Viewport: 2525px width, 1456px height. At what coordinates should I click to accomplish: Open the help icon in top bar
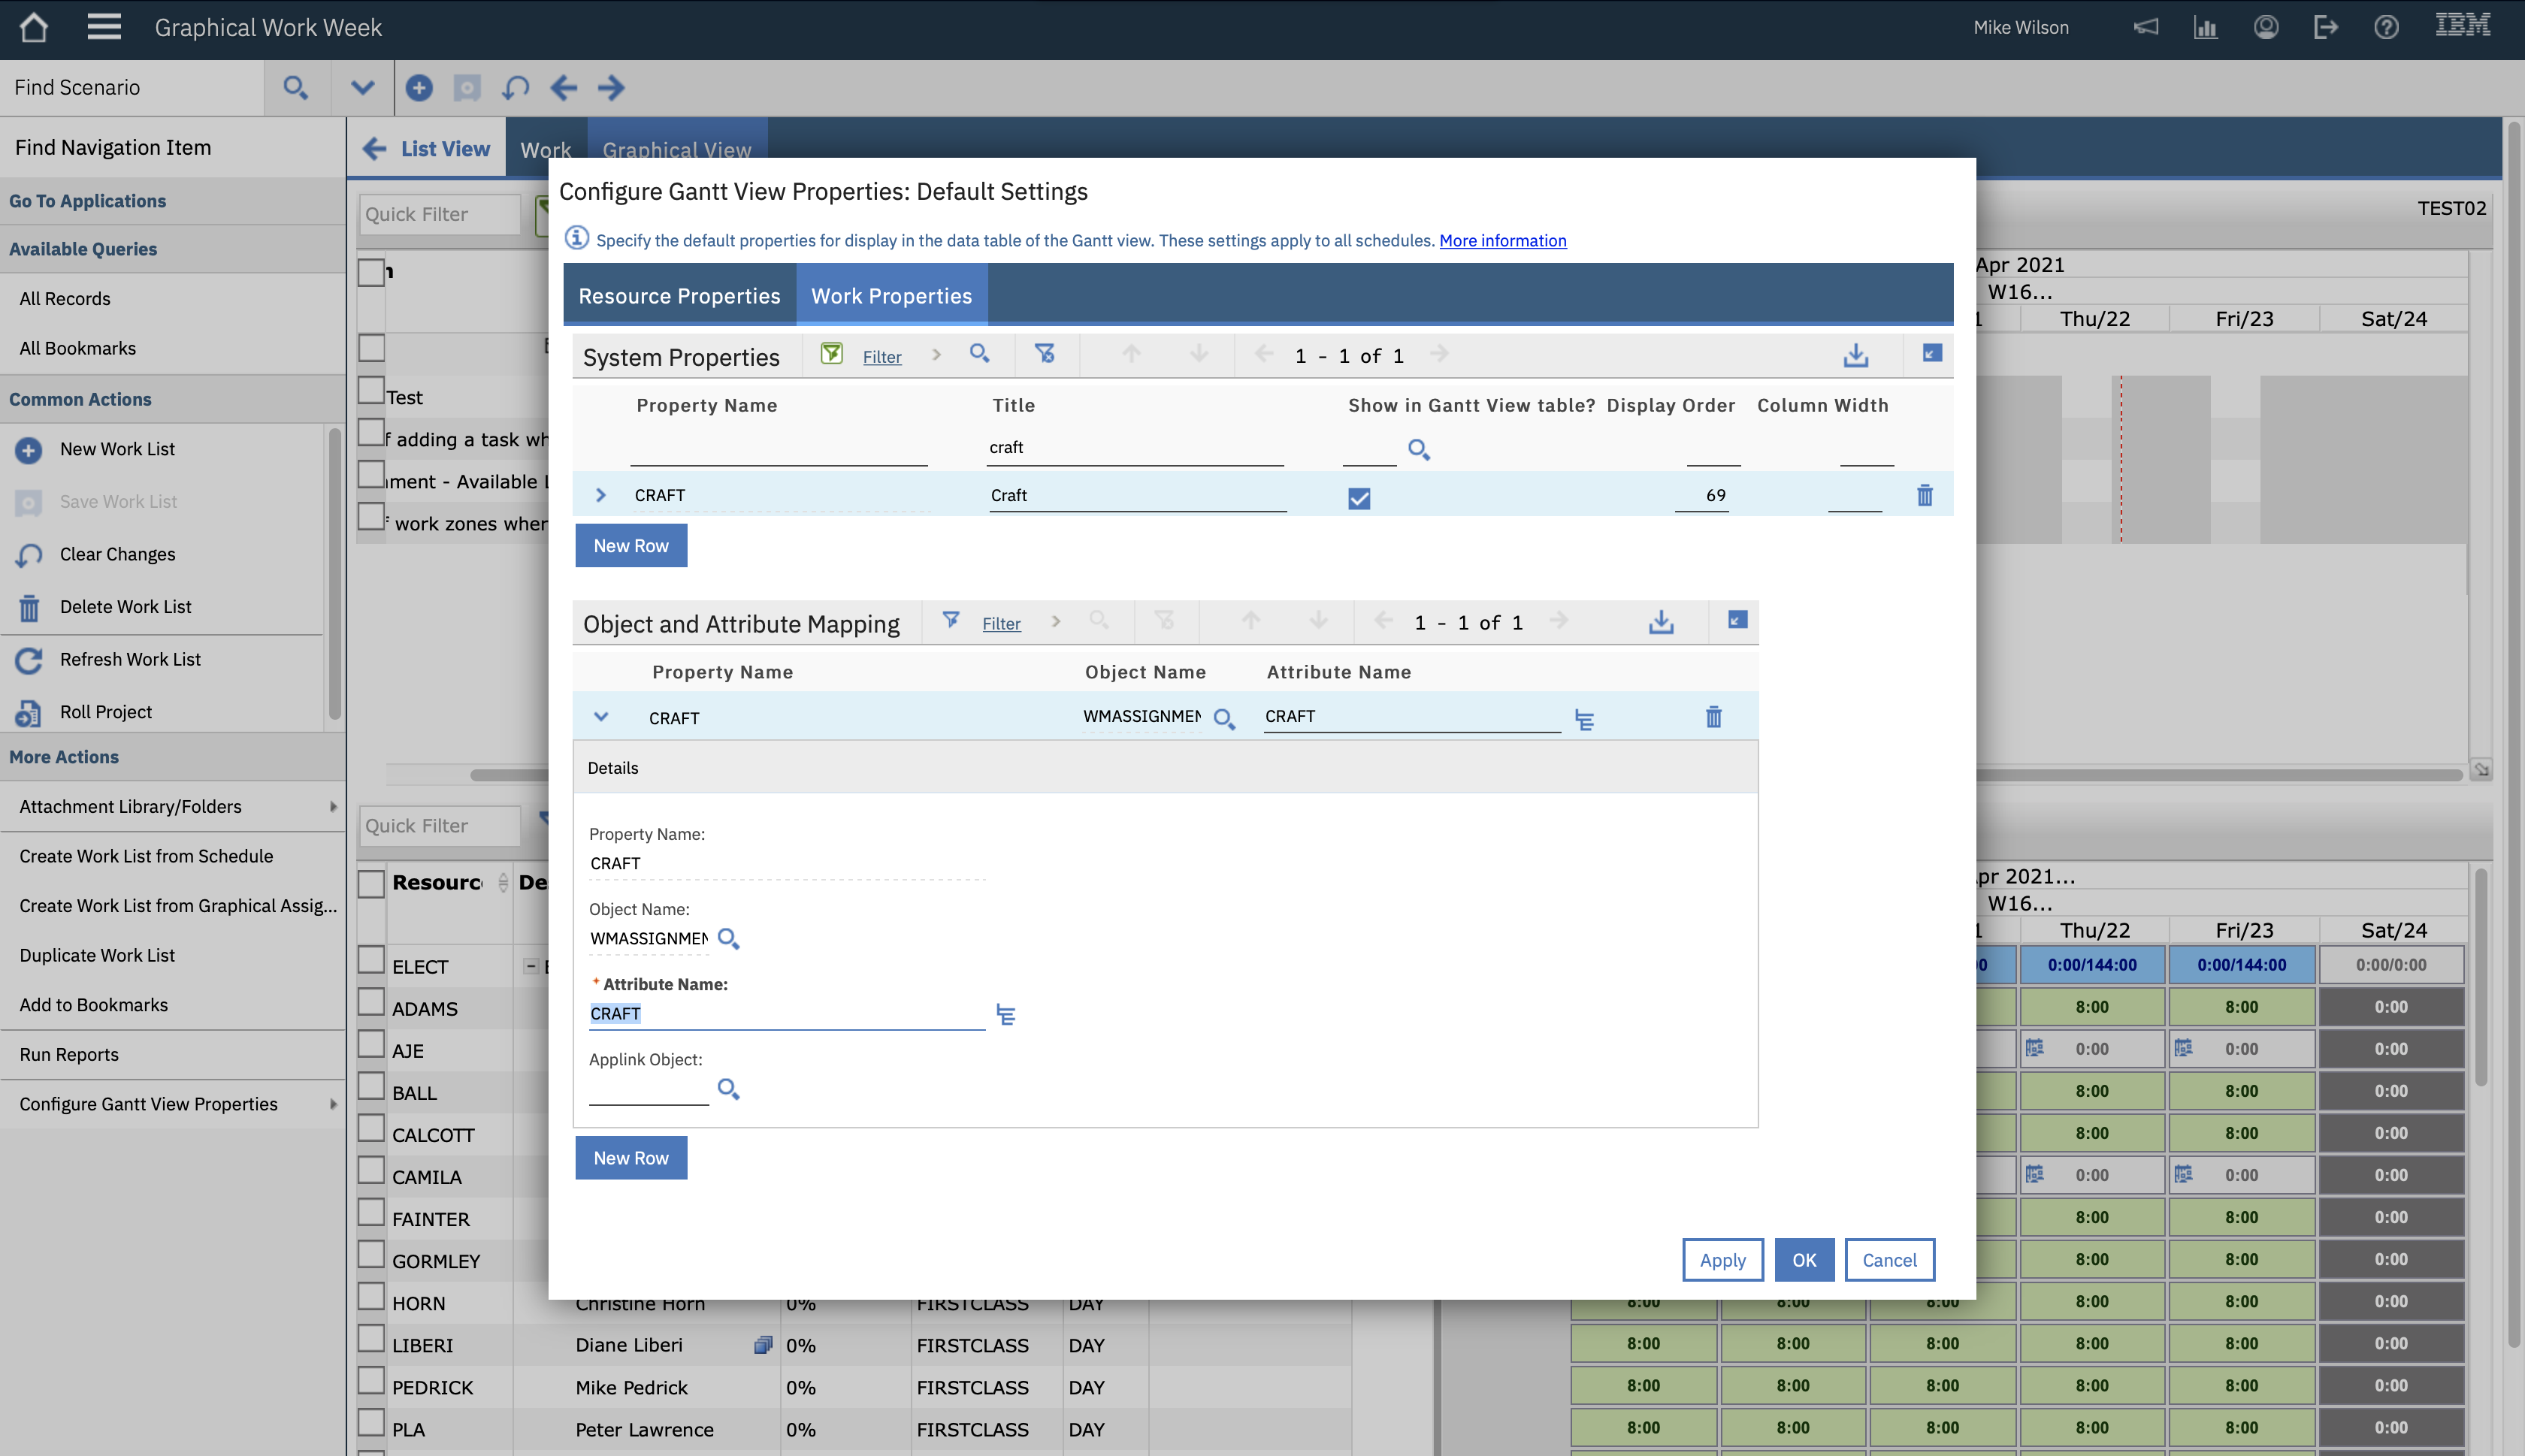tap(2386, 27)
